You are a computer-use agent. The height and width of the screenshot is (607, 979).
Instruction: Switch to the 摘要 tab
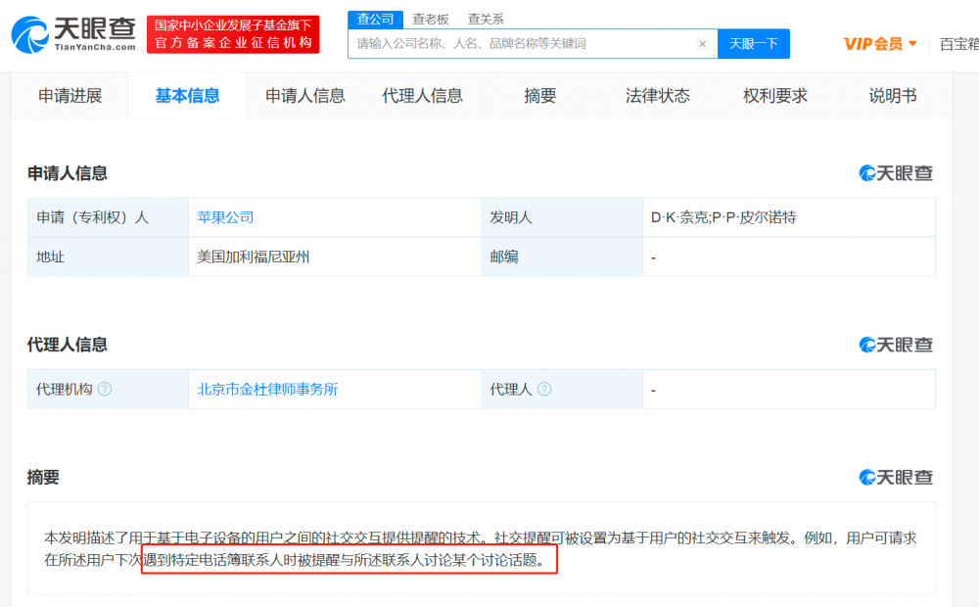coord(540,96)
